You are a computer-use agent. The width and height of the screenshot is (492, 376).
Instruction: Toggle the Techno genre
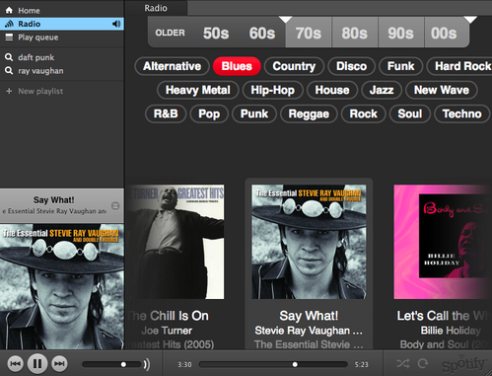[x=461, y=113]
